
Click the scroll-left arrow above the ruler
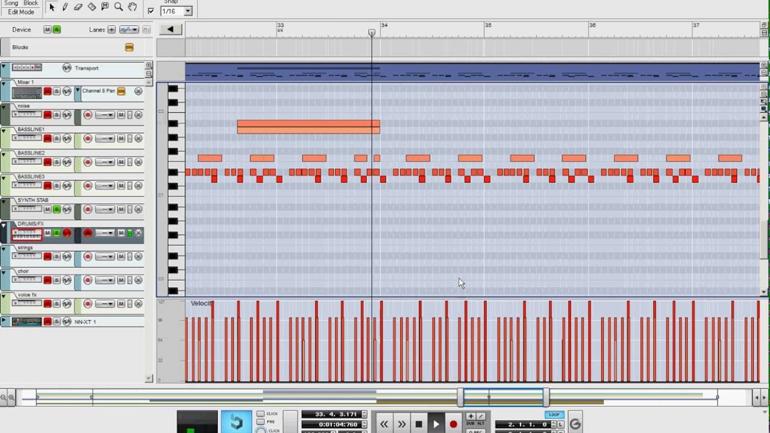[170, 29]
